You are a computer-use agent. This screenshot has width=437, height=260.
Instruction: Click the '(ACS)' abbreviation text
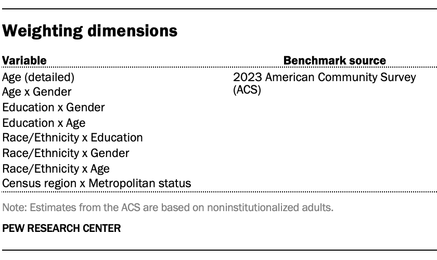pos(247,90)
